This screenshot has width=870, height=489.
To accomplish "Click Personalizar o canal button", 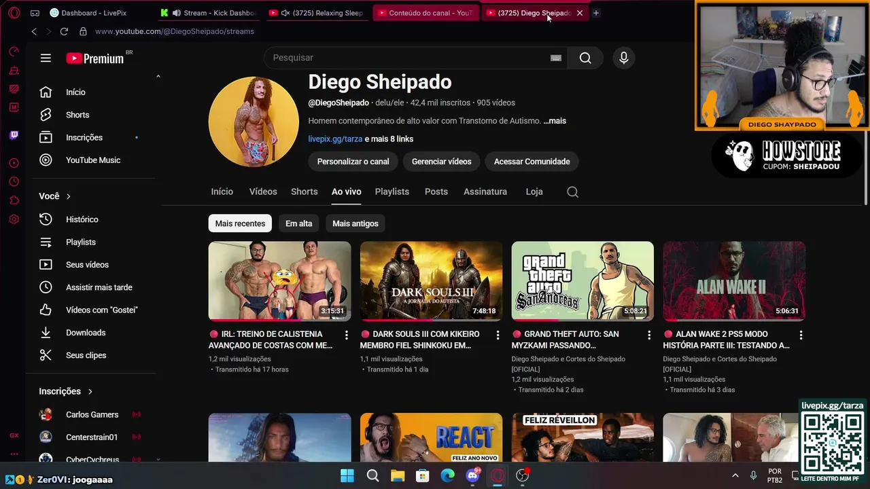I will (353, 162).
